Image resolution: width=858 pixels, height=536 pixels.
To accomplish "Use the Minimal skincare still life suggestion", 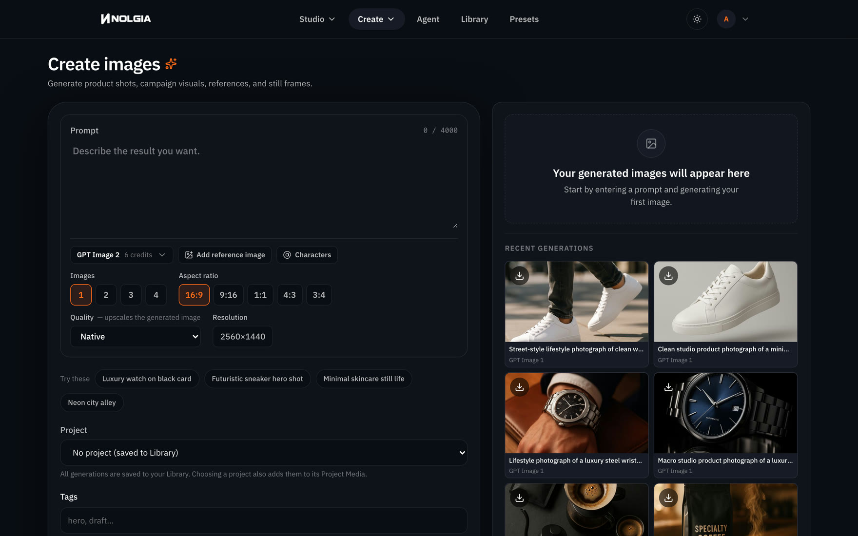I will pyautogui.click(x=364, y=379).
